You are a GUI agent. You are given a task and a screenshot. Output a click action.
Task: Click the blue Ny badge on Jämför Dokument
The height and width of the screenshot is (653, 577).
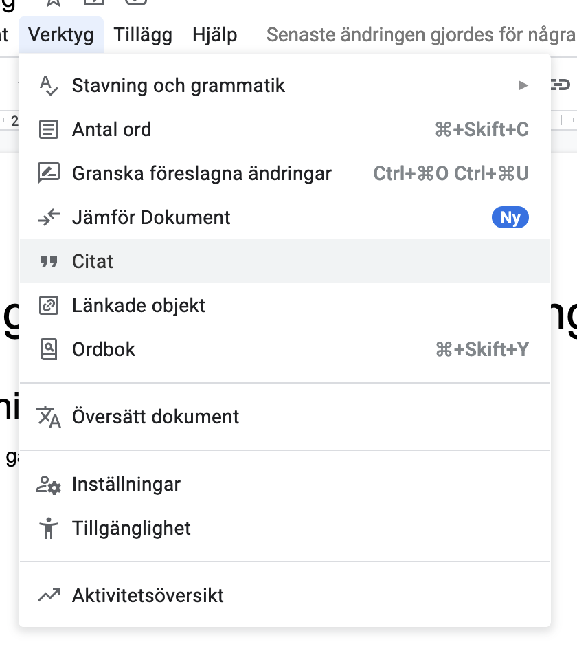510,217
